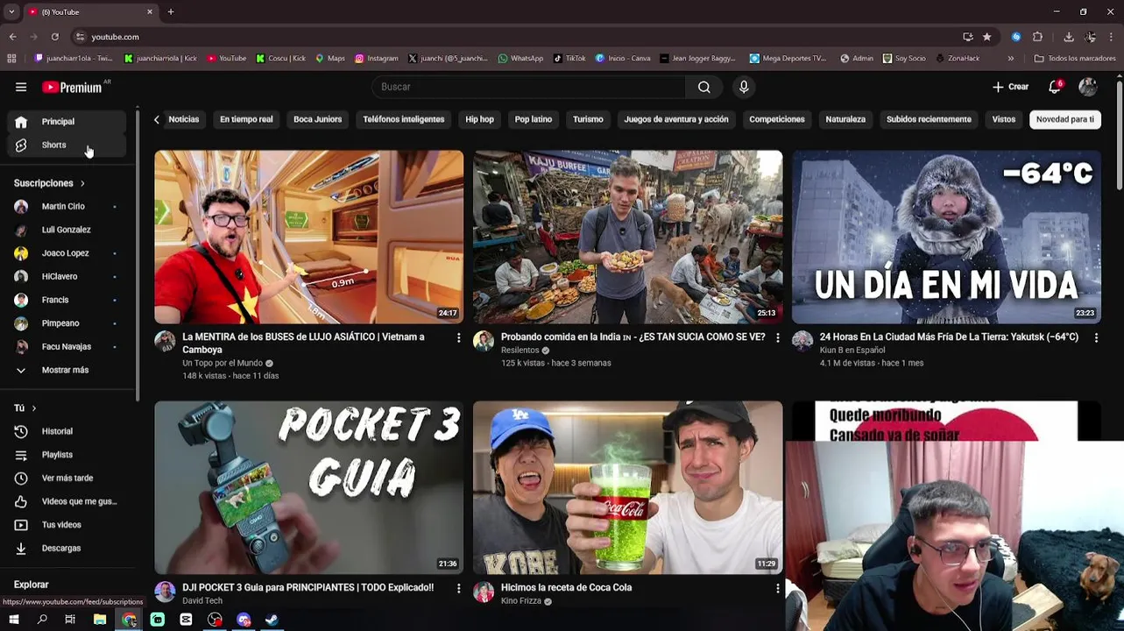Expand the Tú section chevron
The height and width of the screenshot is (631, 1124).
(x=34, y=408)
